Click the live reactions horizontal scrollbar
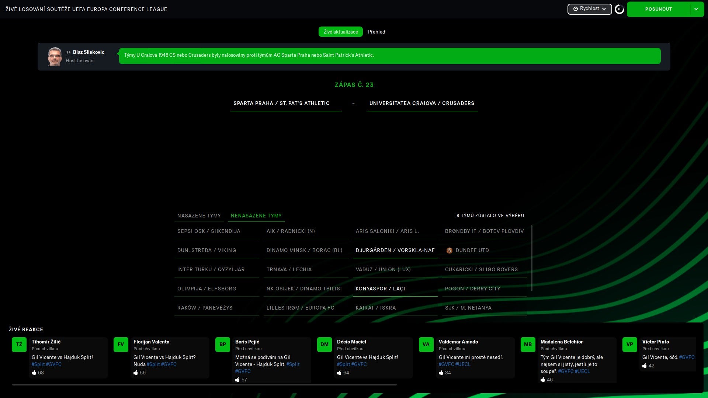708x398 pixels. point(204,385)
